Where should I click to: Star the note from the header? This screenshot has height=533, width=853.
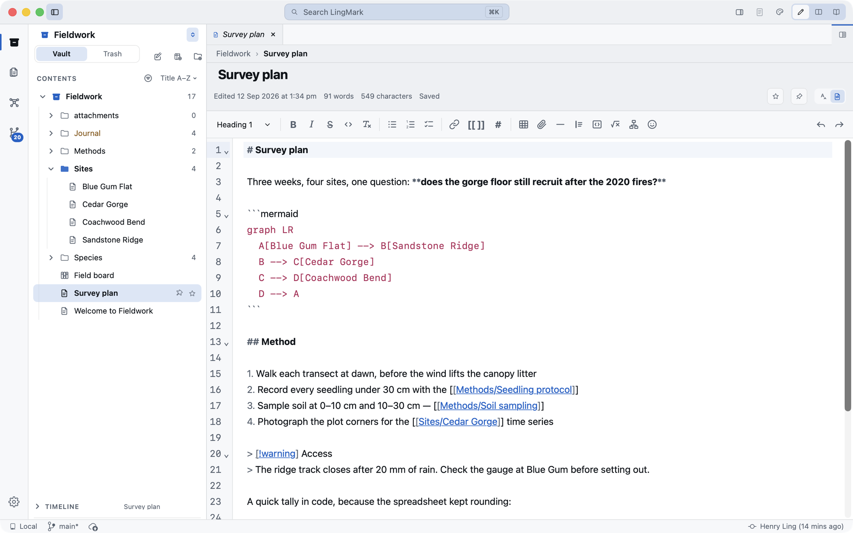[776, 96]
